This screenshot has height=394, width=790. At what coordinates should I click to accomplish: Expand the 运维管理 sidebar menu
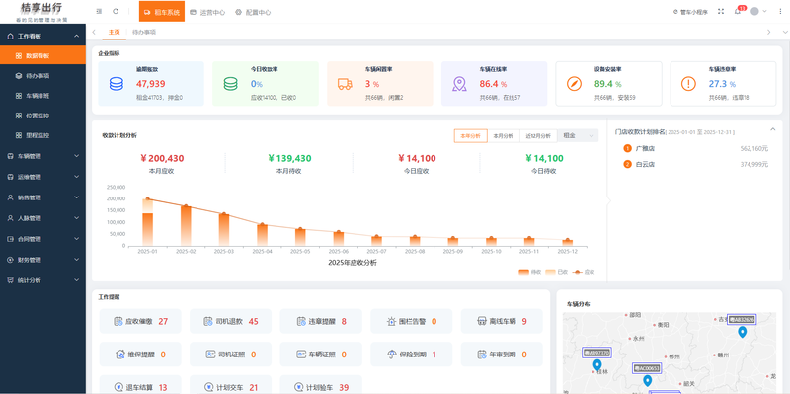coord(42,177)
